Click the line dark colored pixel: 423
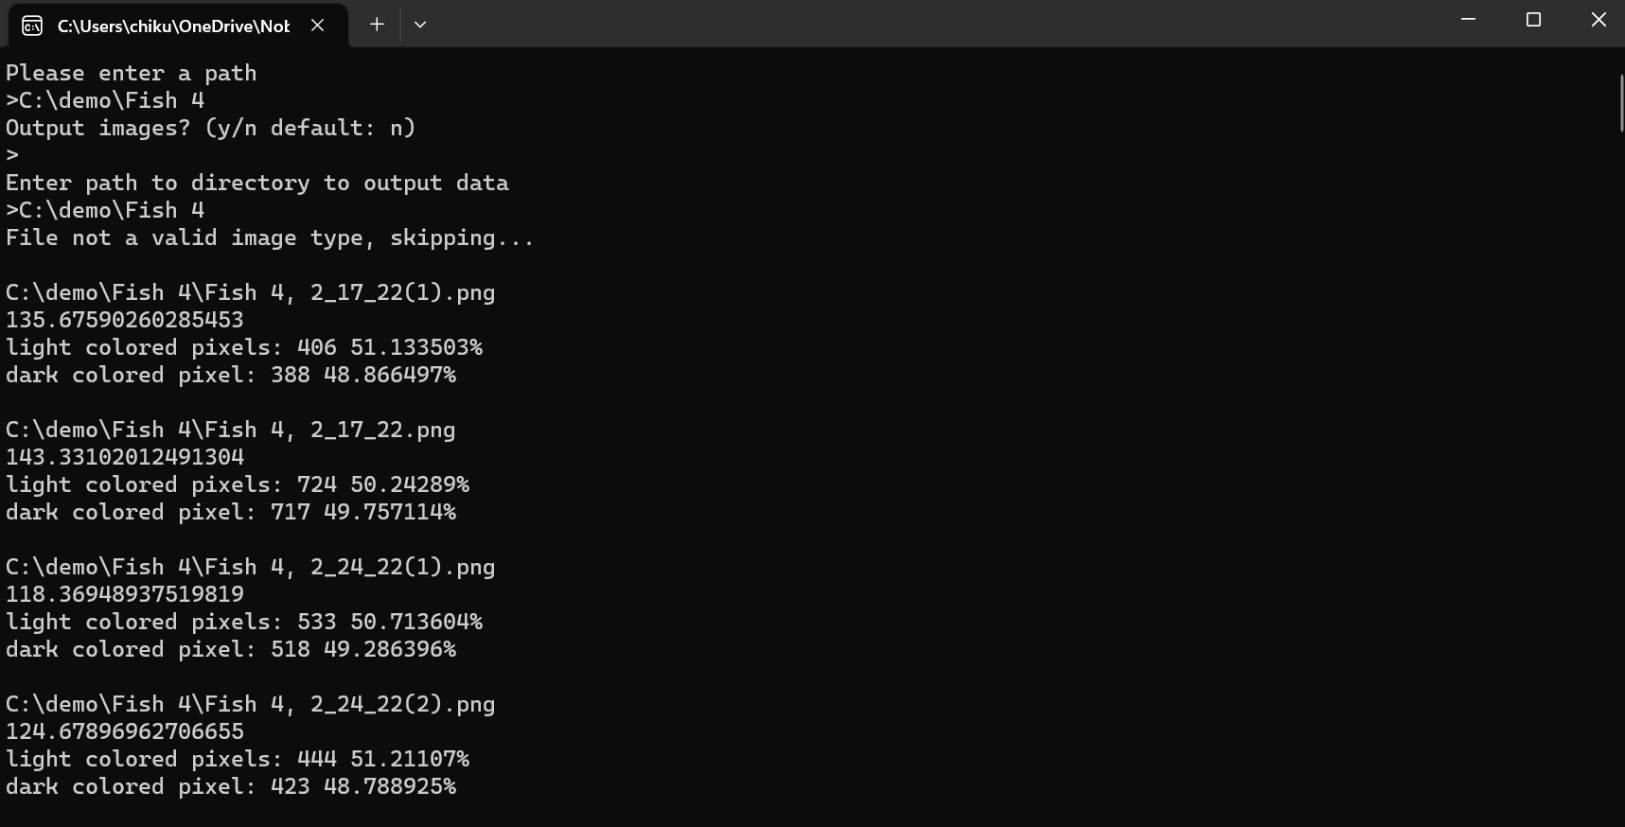The height and width of the screenshot is (827, 1625). pos(230,786)
